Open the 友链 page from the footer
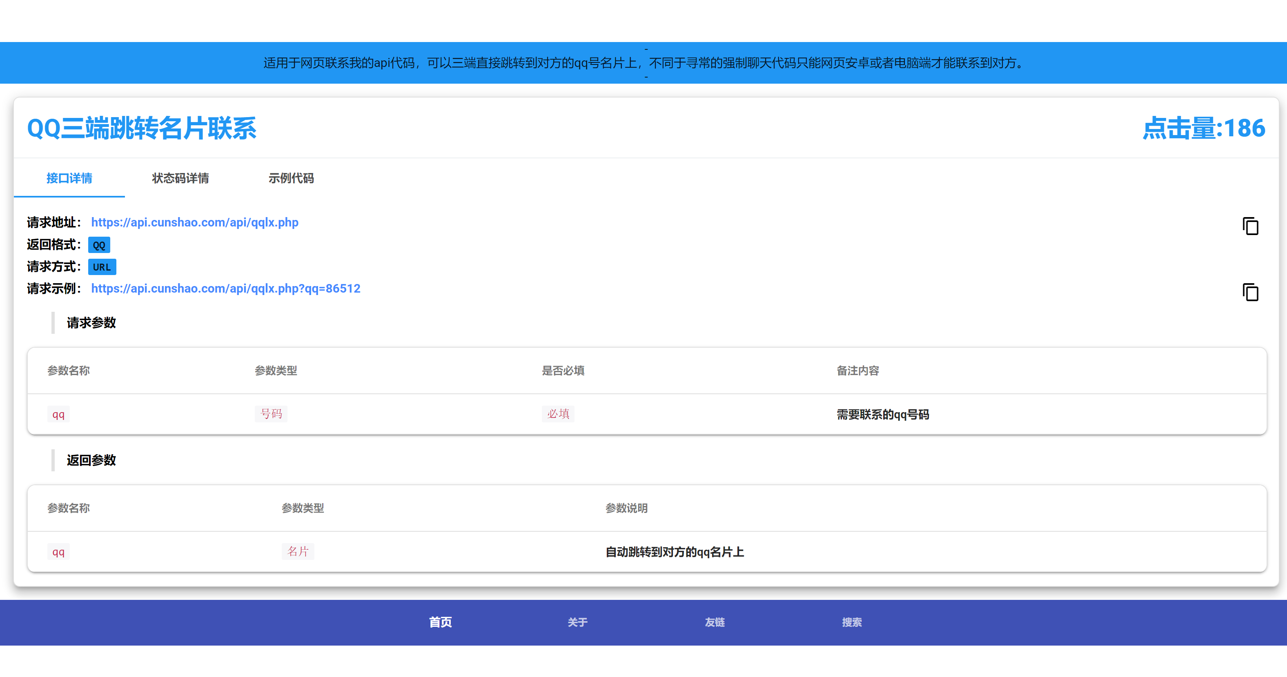This screenshot has height=677, width=1287. 715,622
